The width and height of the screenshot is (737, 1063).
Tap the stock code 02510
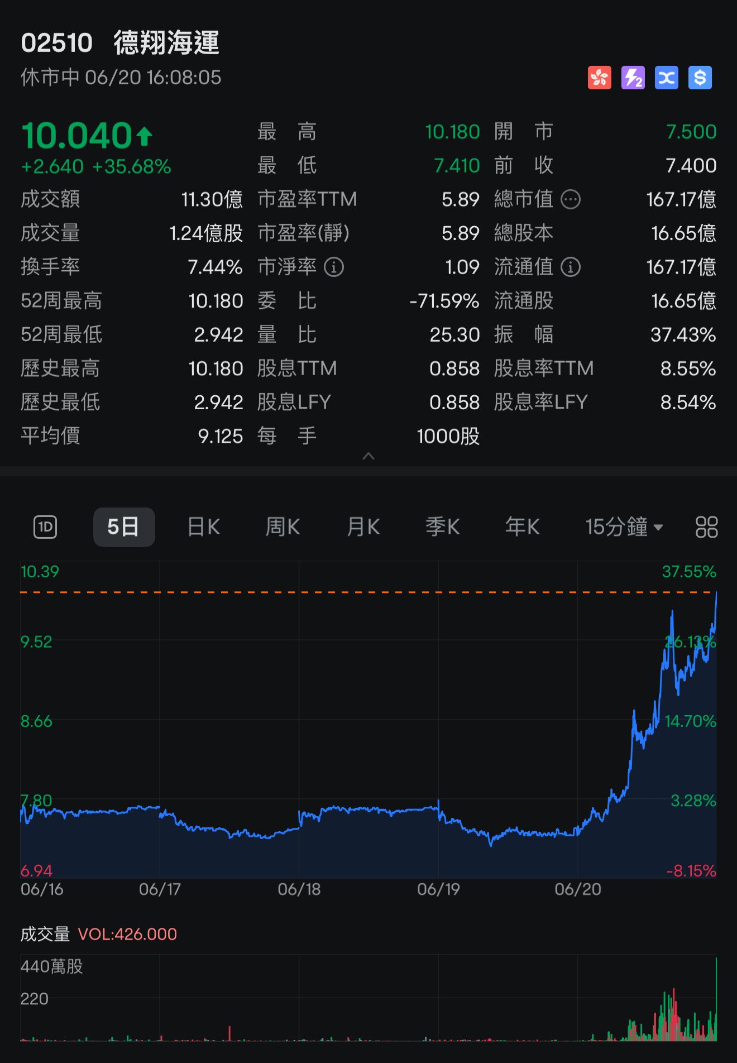click(x=56, y=43)
